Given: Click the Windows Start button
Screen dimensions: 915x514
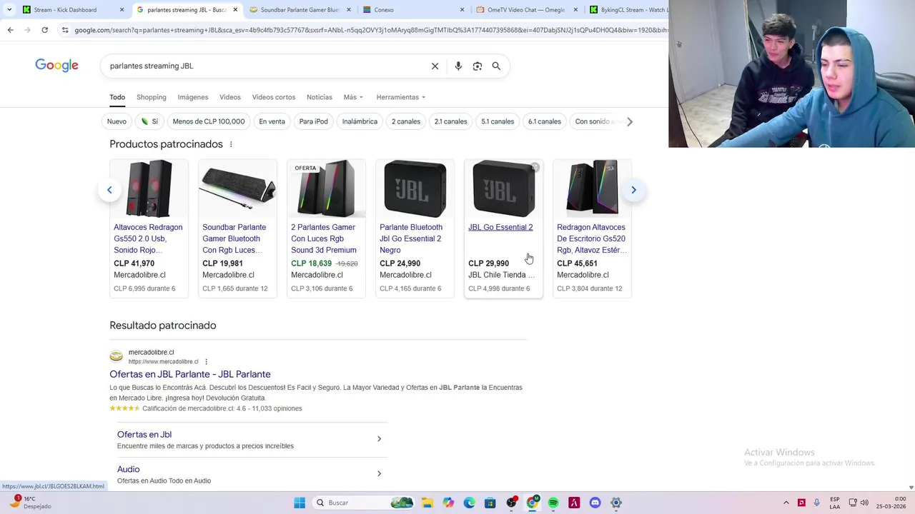Looking at the screenshot, I should [x=300, y=503].
